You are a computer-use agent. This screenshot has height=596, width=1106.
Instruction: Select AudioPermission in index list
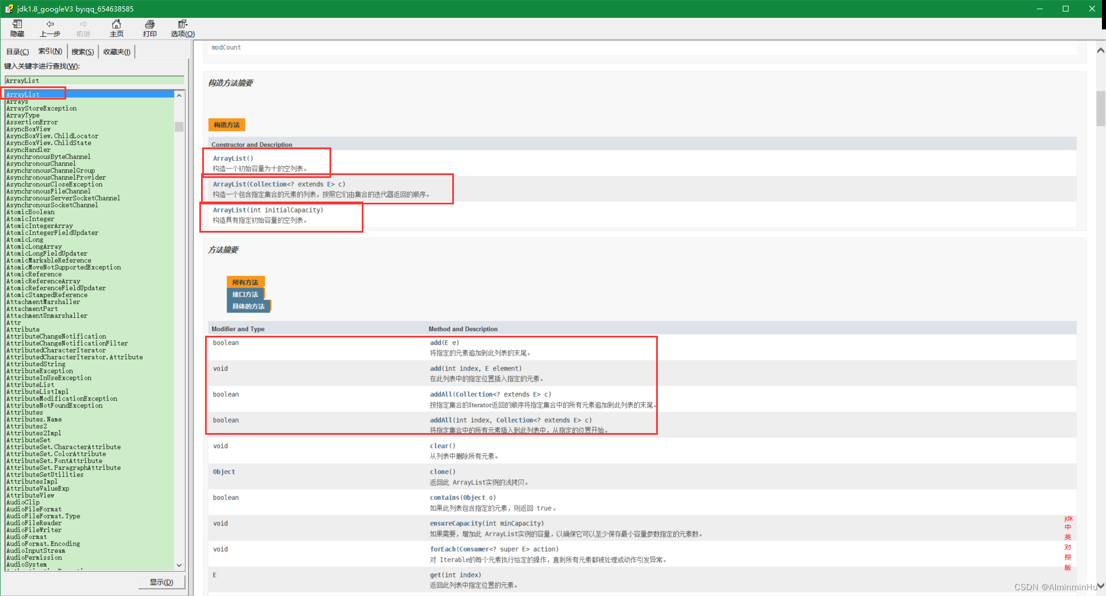(34, 557)
